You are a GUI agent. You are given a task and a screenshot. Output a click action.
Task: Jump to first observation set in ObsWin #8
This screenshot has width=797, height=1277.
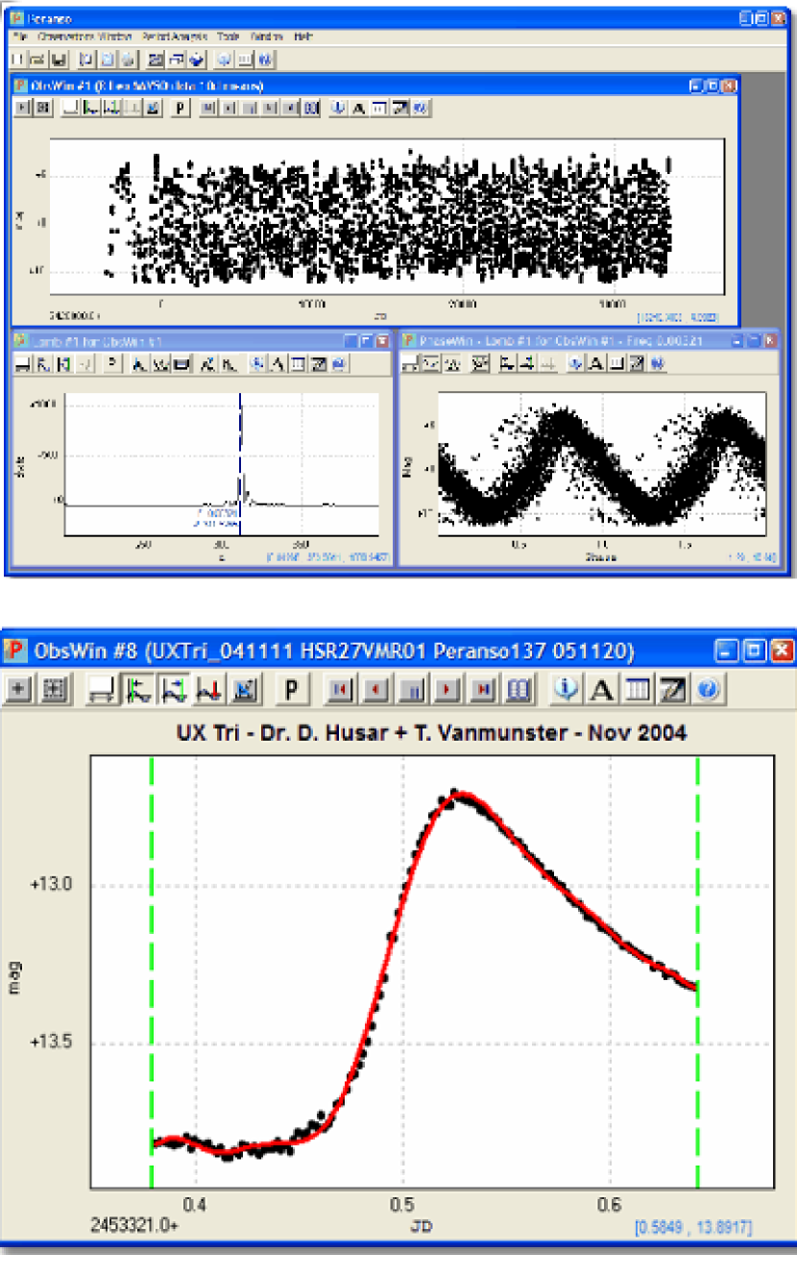tap(341, 689)
